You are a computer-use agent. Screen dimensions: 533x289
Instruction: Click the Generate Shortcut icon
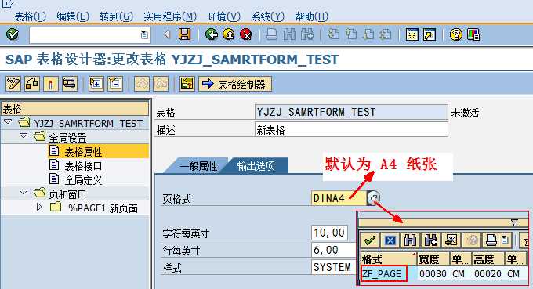pos(430,34)
